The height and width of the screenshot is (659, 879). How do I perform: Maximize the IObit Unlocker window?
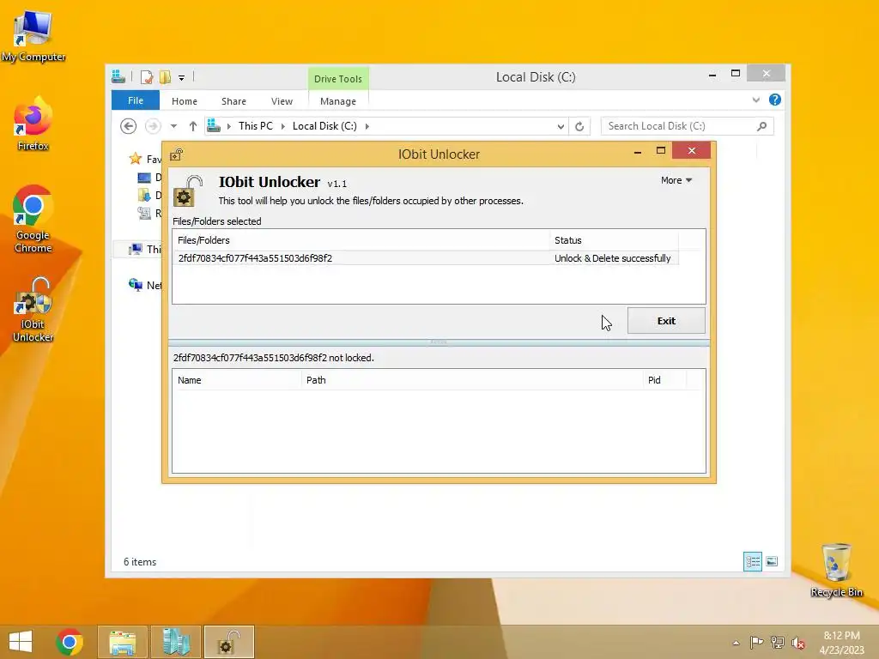click(660, 150)
